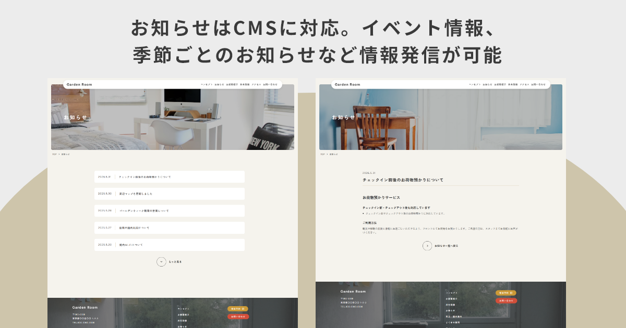Click the Garden Room logo in the left page header
The width and height of the screenshot is (626, 328).
click(x=79, y=84)
